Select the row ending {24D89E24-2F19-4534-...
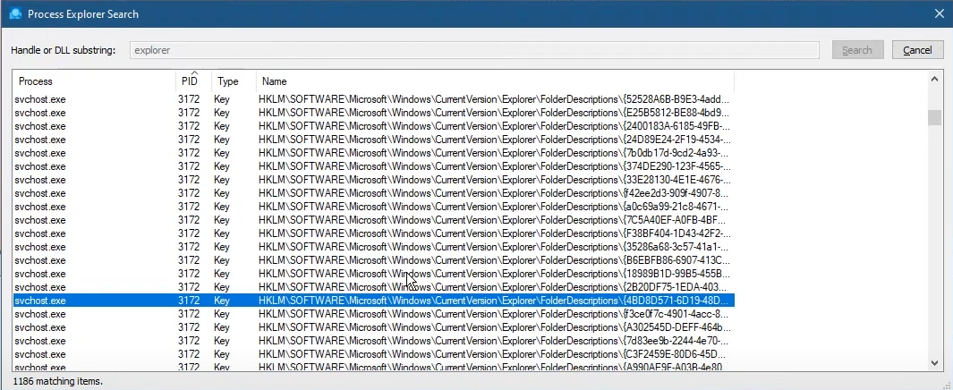This screenshot has width=953, height=390. [374, 140]
